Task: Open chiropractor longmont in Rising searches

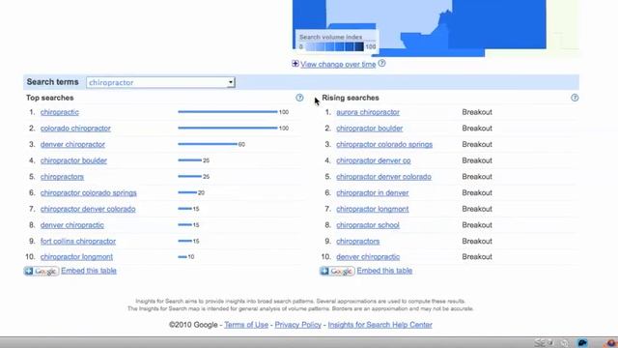Action: coord(373,209)
